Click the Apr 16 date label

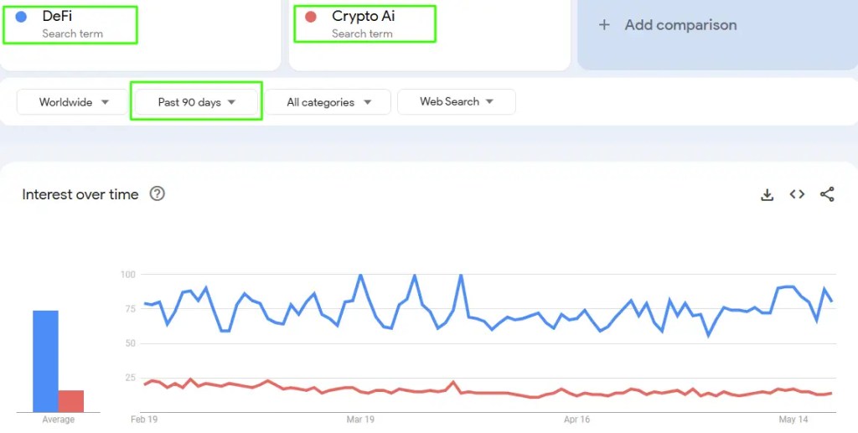coord(578,419)
